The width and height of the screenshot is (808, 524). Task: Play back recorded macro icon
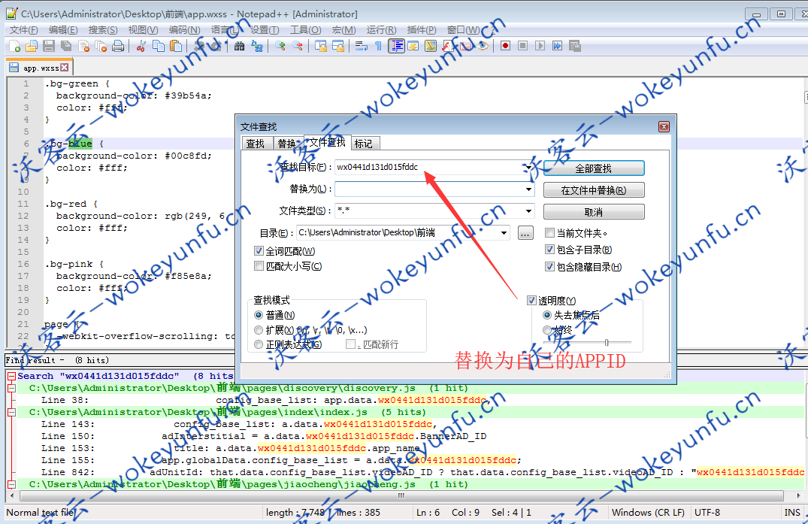coord(540,47)
